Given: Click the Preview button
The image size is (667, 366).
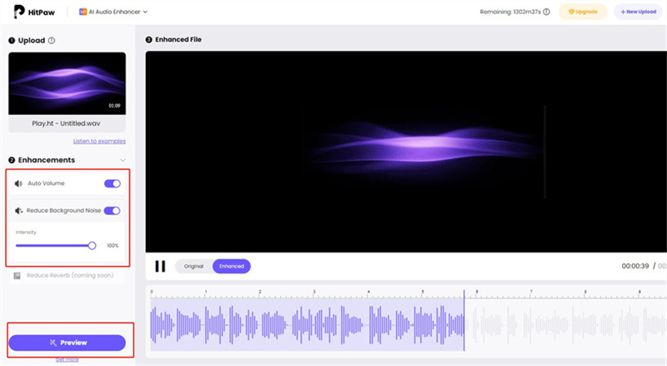Looking at the screenshot, I should 68,343.
